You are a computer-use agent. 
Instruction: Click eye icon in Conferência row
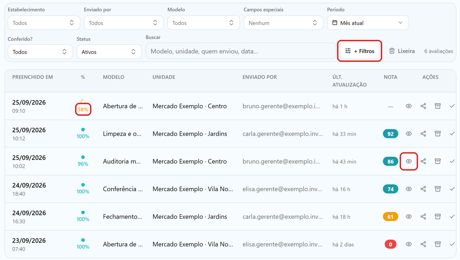click(409, 189)
